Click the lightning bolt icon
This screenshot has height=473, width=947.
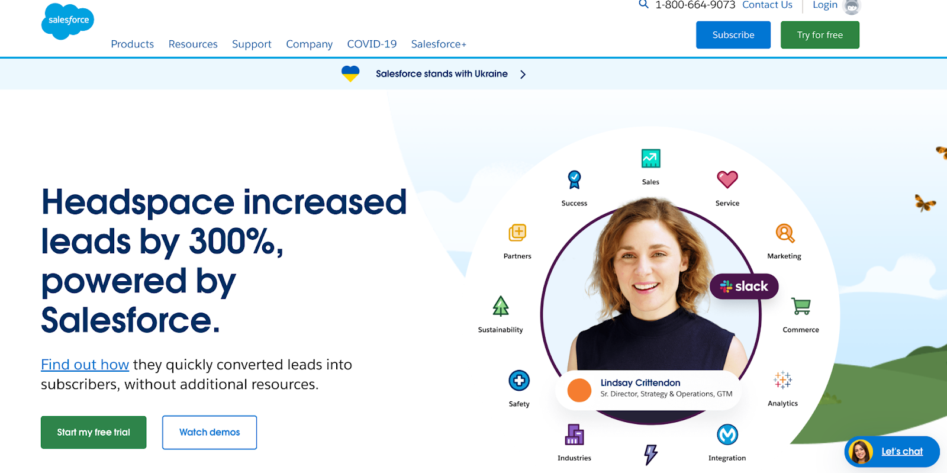[x=650, y=455]
